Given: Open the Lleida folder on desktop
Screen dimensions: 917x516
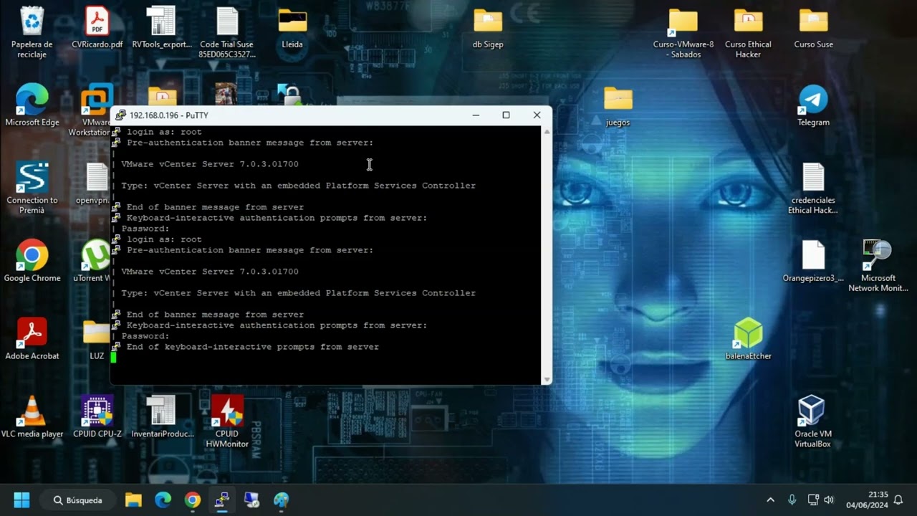Looking at the screenshot, I should point(292,29).
